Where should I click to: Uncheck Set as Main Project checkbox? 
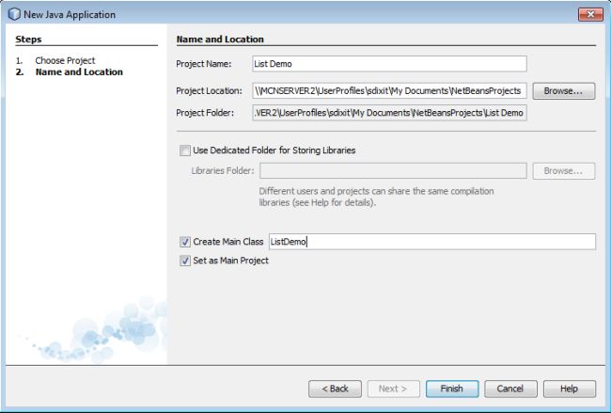point(184,261)
